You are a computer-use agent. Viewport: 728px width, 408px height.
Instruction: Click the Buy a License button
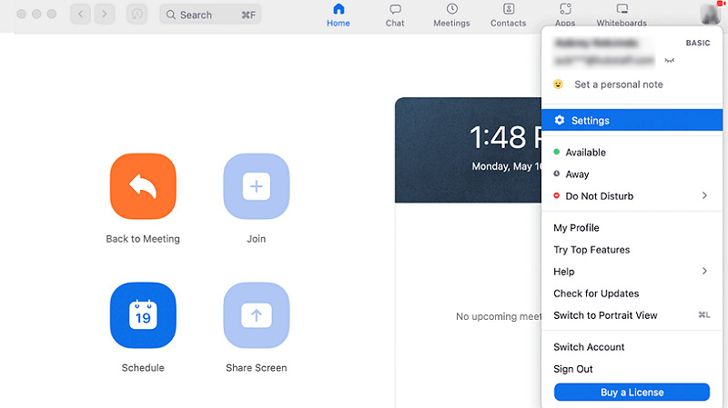pyautogui.click(x=632, y=393)
